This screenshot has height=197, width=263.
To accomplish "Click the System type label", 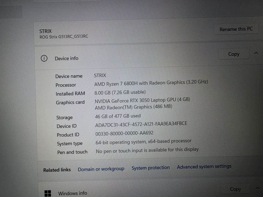I will [70, 144].
